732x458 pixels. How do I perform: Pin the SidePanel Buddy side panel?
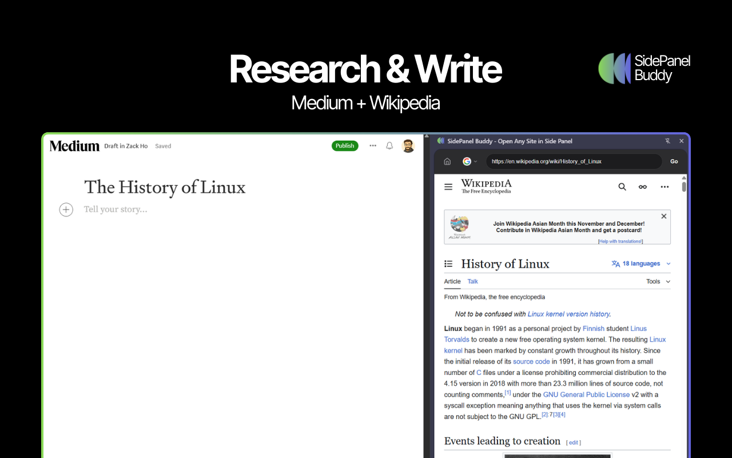(667, 141)
